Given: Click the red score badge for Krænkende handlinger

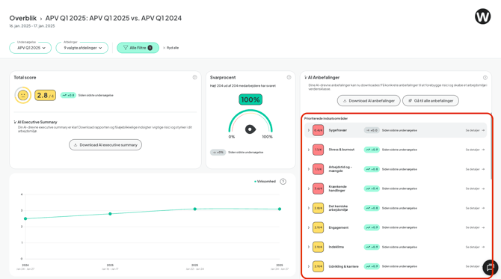Looking at the screenshot, I should click(318, 188).
